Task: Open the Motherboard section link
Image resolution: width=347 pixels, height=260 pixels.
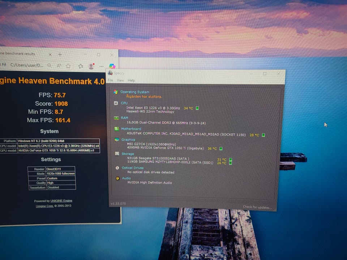Action: tap(131, 129)
